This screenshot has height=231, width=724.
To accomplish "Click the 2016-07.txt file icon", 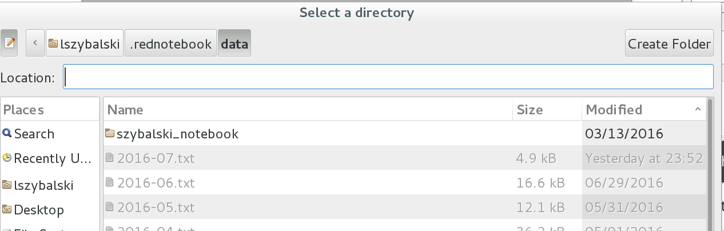I will click(x=110, y=158).
